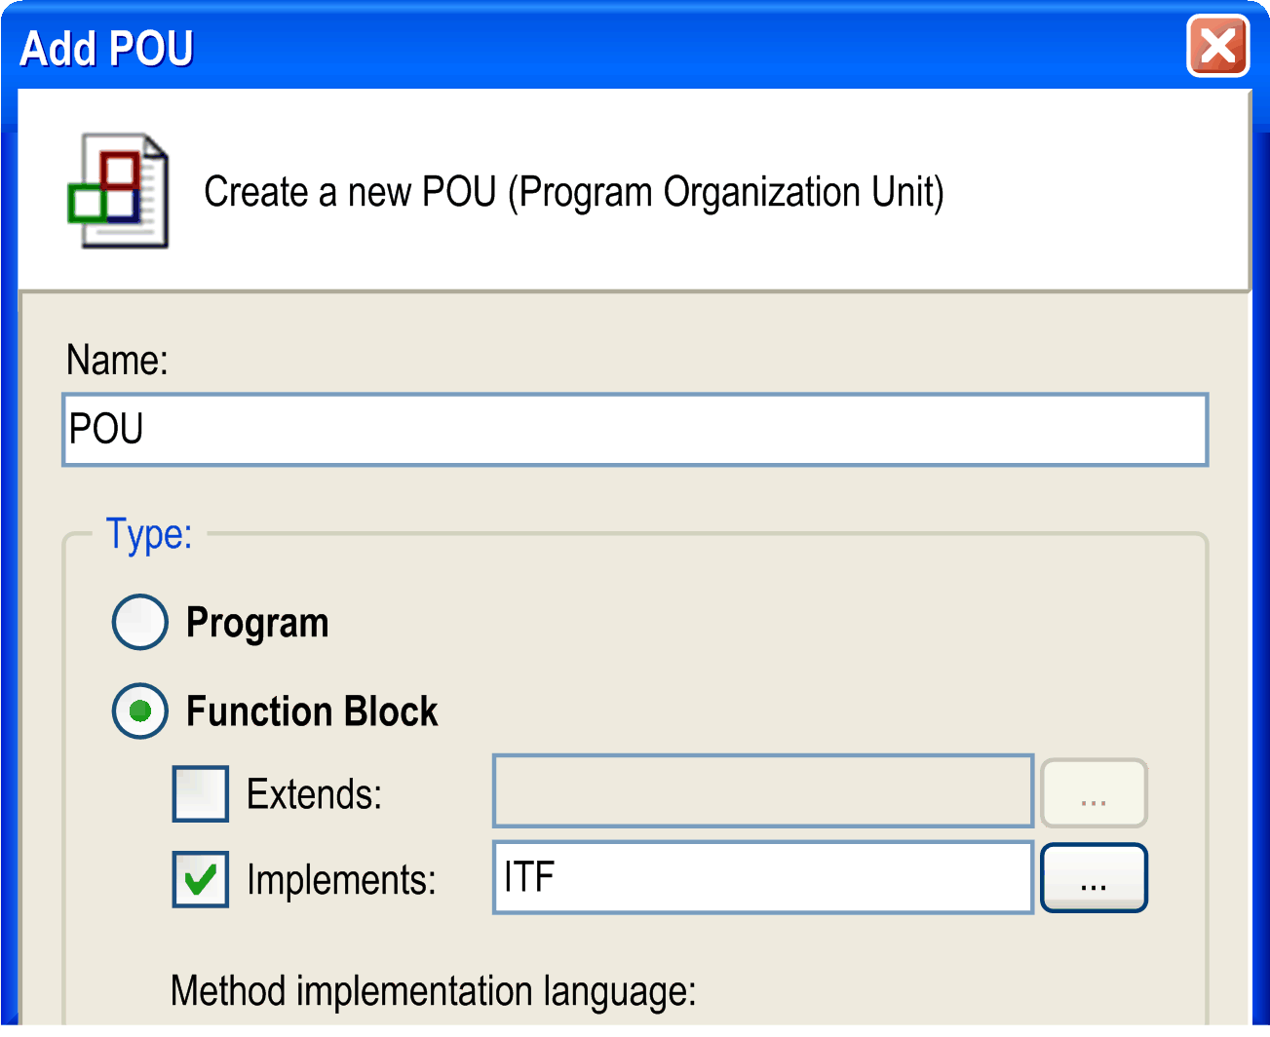Click the Implements field containing ITF
Viewport: 1270px width, 1037px height.
(762, 877)
